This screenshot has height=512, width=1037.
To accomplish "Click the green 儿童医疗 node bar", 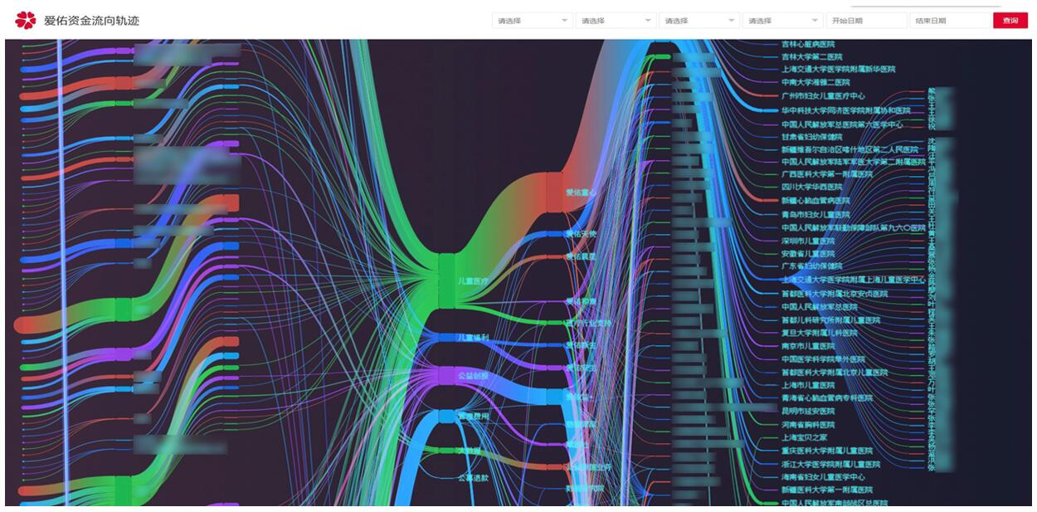I will pyautogui.click(x=446, y=280).
